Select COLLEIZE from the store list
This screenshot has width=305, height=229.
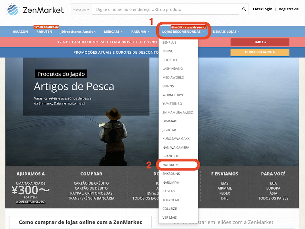pos(170,209)
